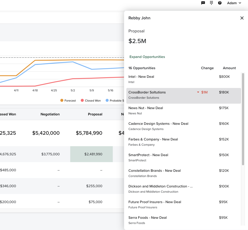This screenshot has height=230, width=248.
Task: Sort by the Amount column header
Action: point(229,68)
